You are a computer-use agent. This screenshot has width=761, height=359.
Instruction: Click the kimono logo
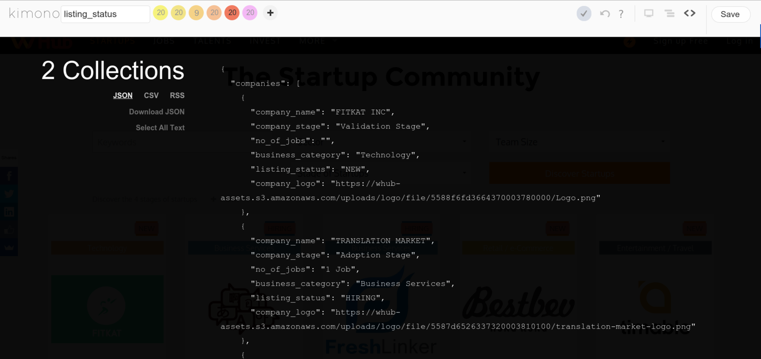[x=34, y=13]
